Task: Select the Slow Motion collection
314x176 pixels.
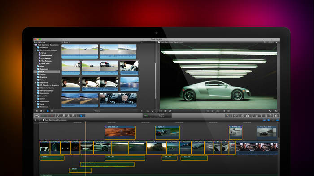Action: point(44,93)
